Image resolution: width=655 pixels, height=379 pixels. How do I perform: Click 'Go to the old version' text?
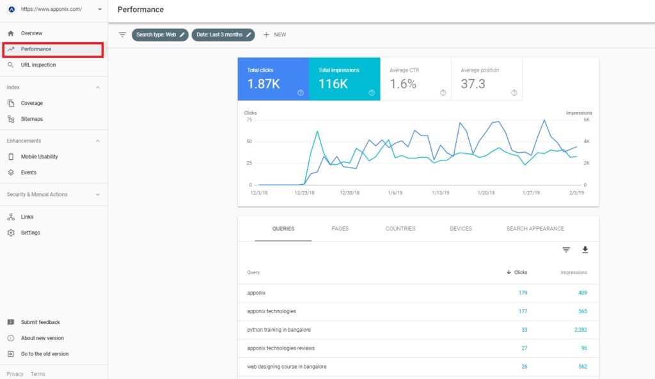45,354
